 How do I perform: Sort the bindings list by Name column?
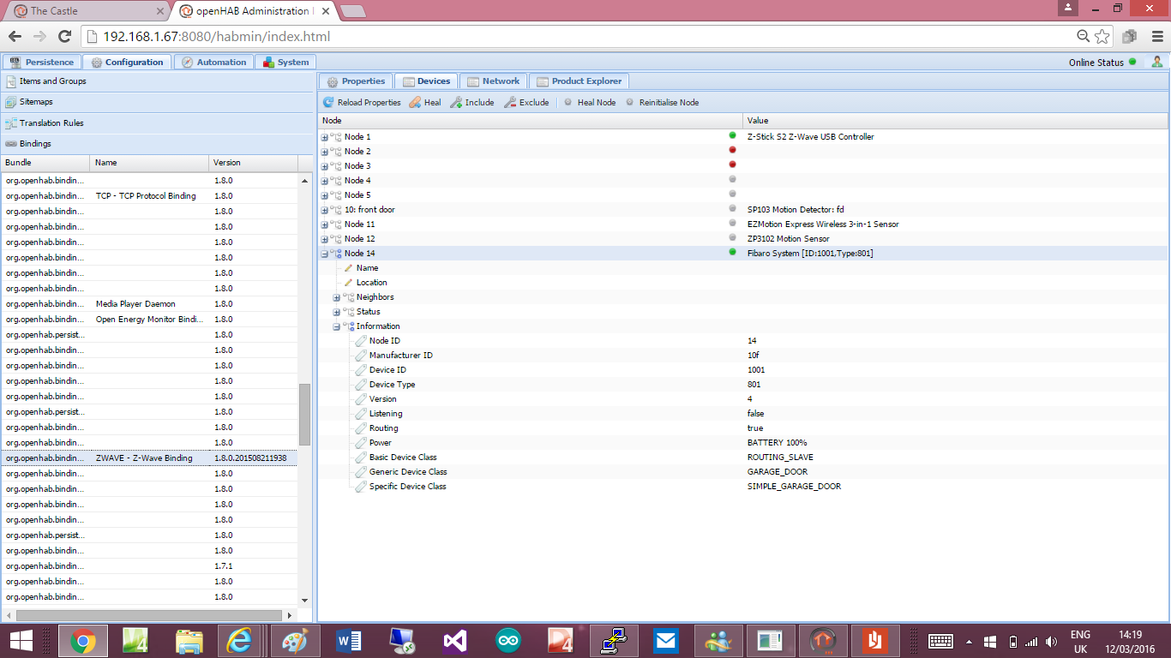150,163
